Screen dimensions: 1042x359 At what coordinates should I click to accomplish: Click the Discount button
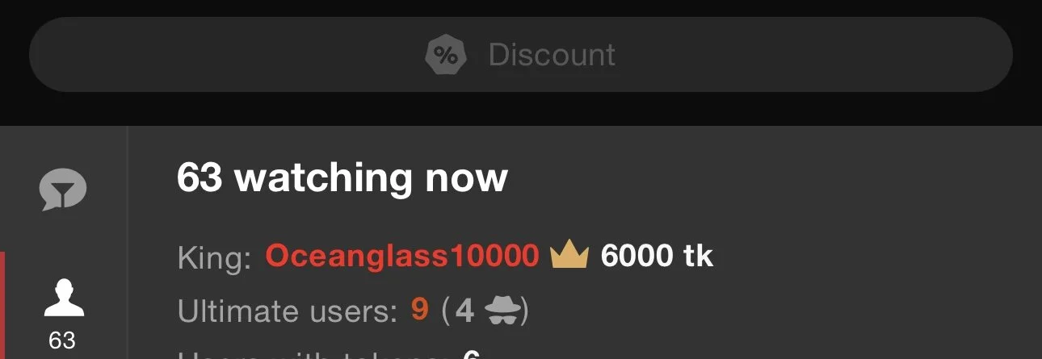[521, 54]
